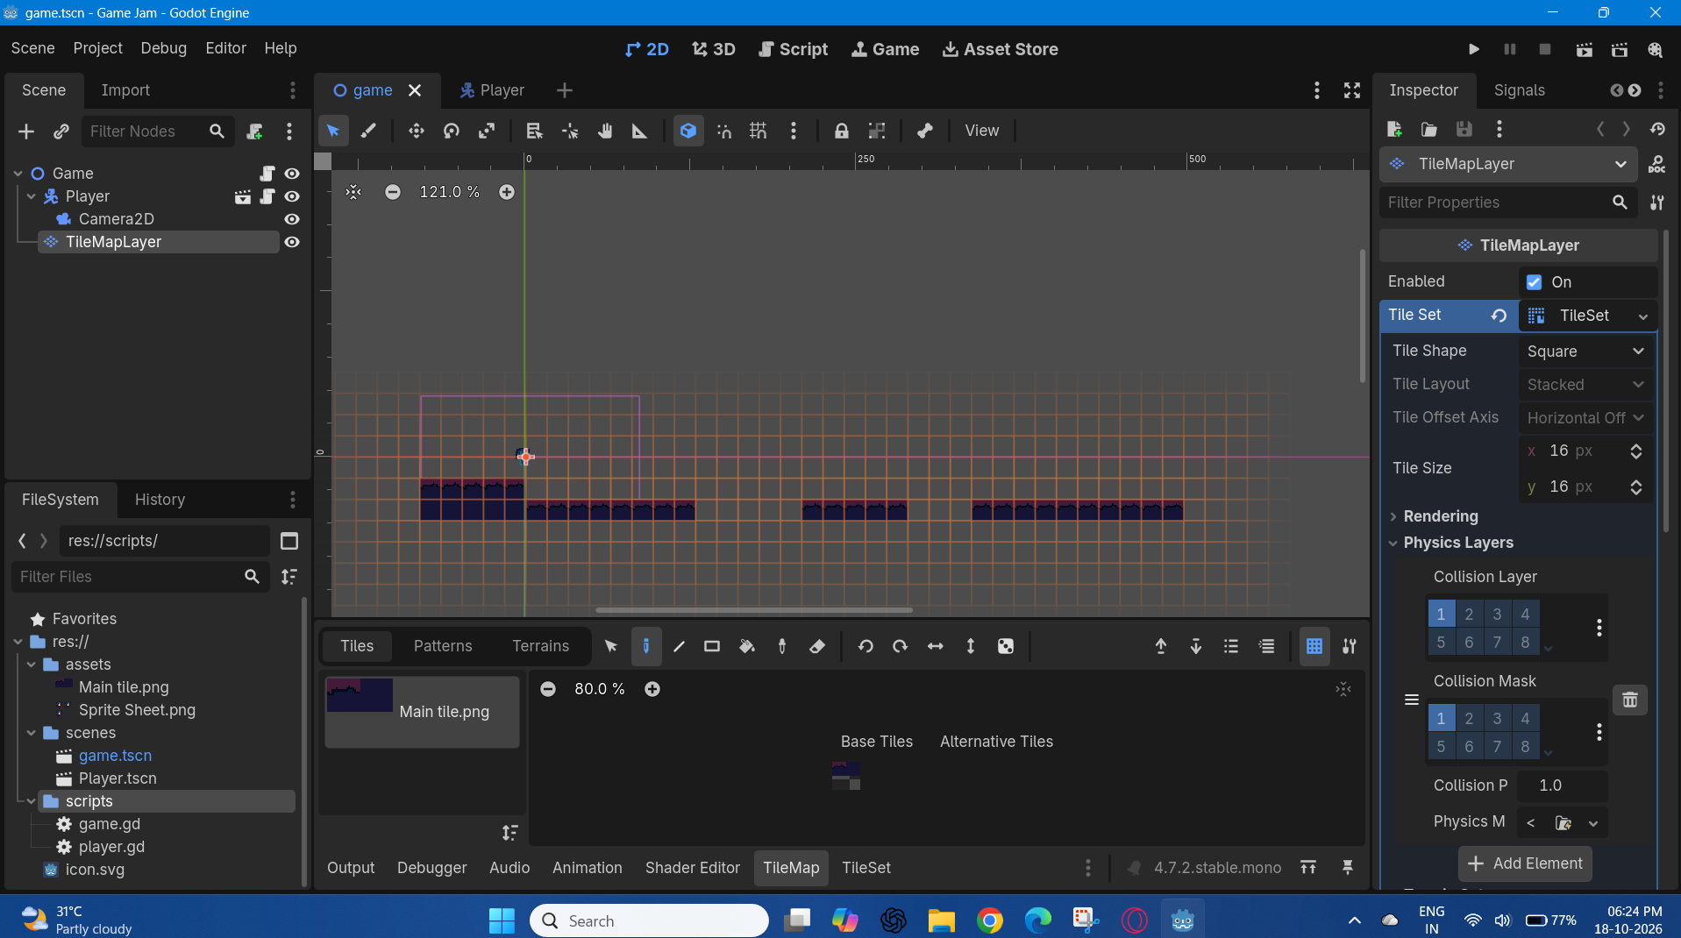Open Chrome from the Windows taskbar
The image size is (1681, 938).
coord(990,920)
